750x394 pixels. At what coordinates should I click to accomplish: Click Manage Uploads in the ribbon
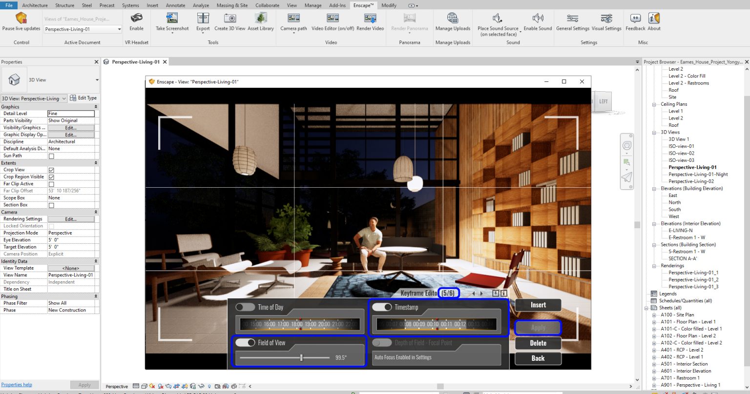pos(452,22)
